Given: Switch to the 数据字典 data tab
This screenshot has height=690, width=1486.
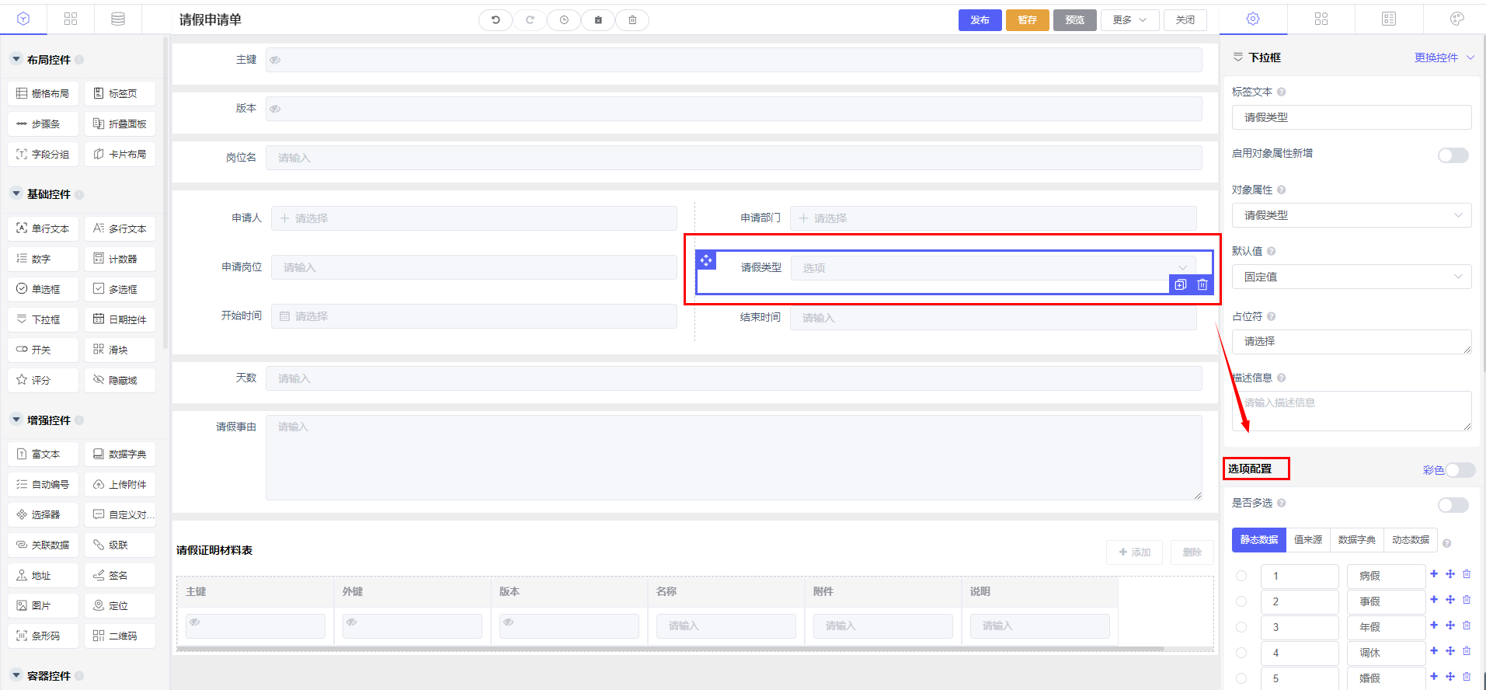Looking at the screenshot, I should pyautogui.click(x=1356, y=540).
